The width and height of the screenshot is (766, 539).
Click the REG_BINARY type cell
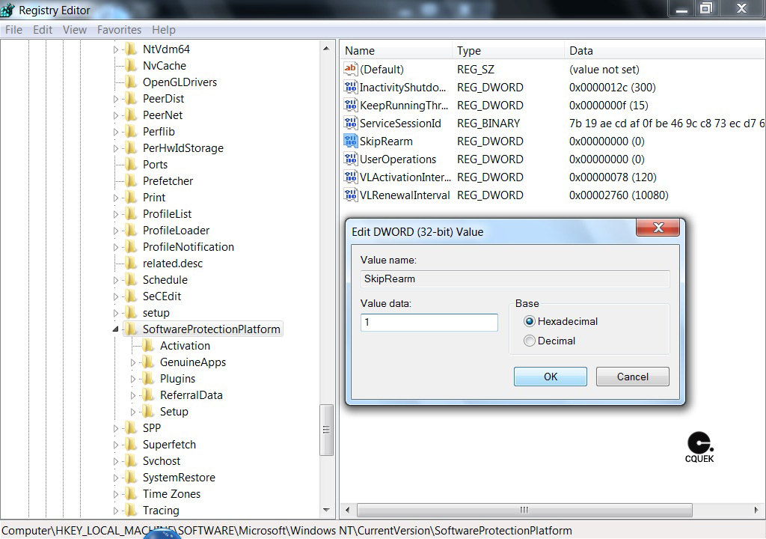[x=488, y=124]
